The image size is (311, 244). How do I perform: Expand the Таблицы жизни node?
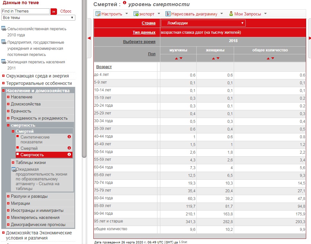[13, 162]
